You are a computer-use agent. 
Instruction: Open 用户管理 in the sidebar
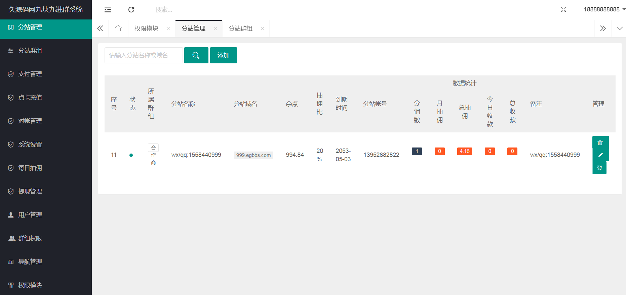(30, 215)
